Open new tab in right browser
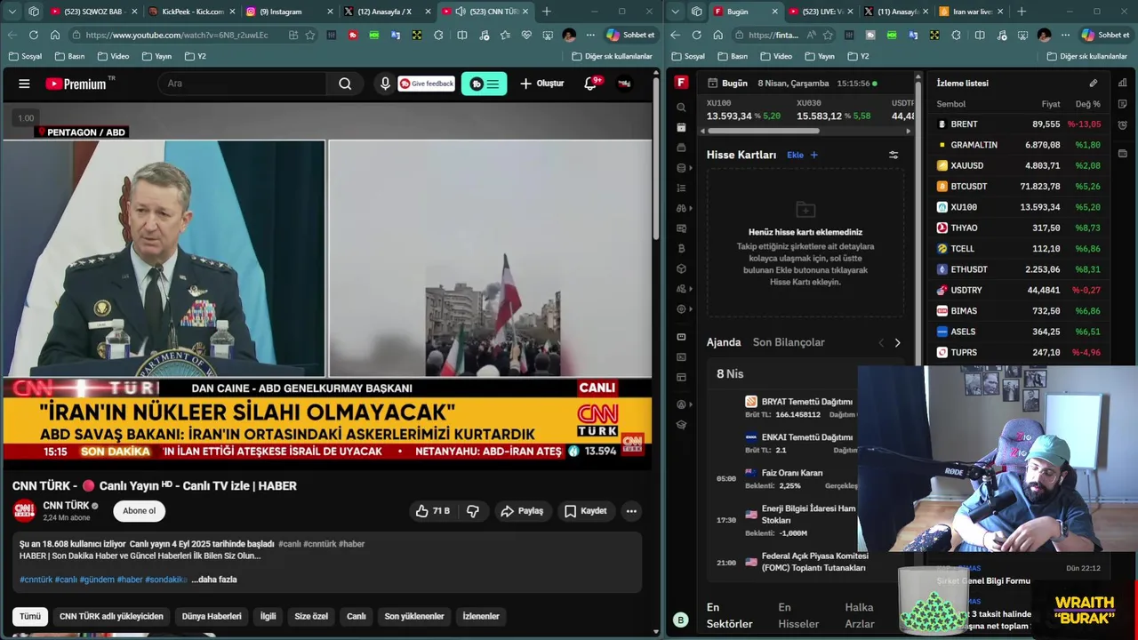Image resolution: width=1138 pixels, height=640 pixels. (x=1022, y=12)
